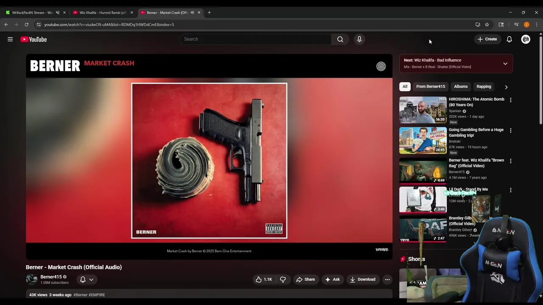
Task: Go back in browser history
Action: [x=6, y=25]
